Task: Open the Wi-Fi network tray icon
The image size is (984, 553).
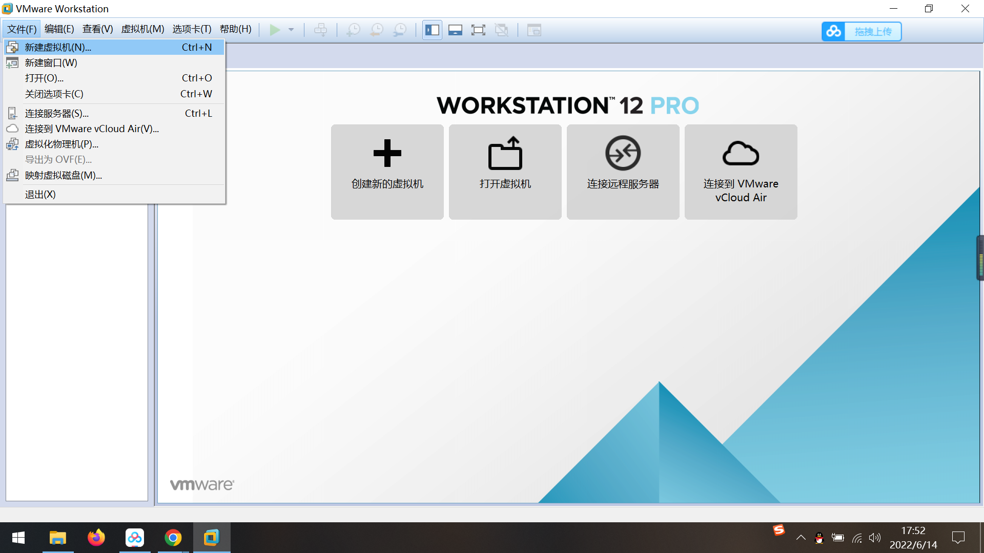Action: tap(857, 538)
